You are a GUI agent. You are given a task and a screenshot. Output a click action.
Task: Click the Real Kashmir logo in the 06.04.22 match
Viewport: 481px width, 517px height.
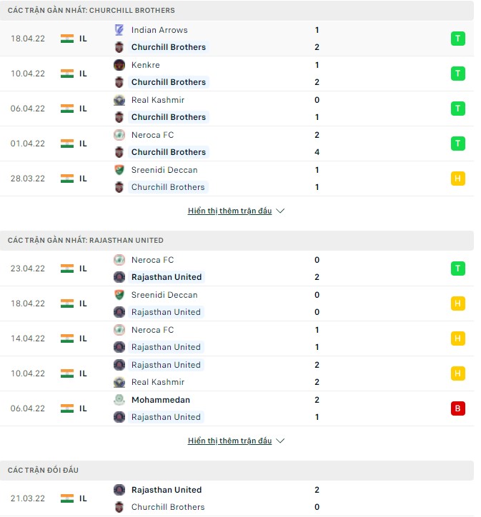tap(119, 100)
